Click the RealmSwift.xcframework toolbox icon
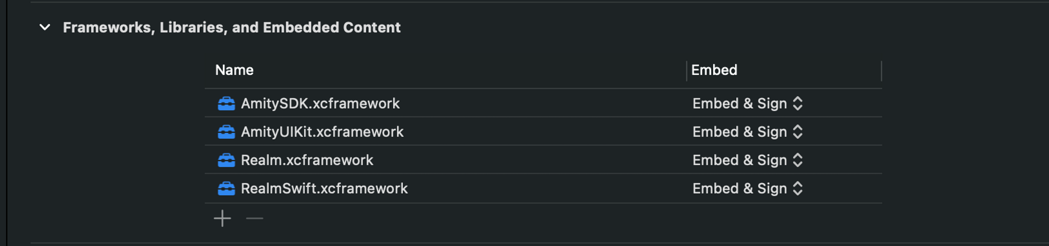Image resolution: width=1049 pixels, height=246 pixels. point(226,188)
